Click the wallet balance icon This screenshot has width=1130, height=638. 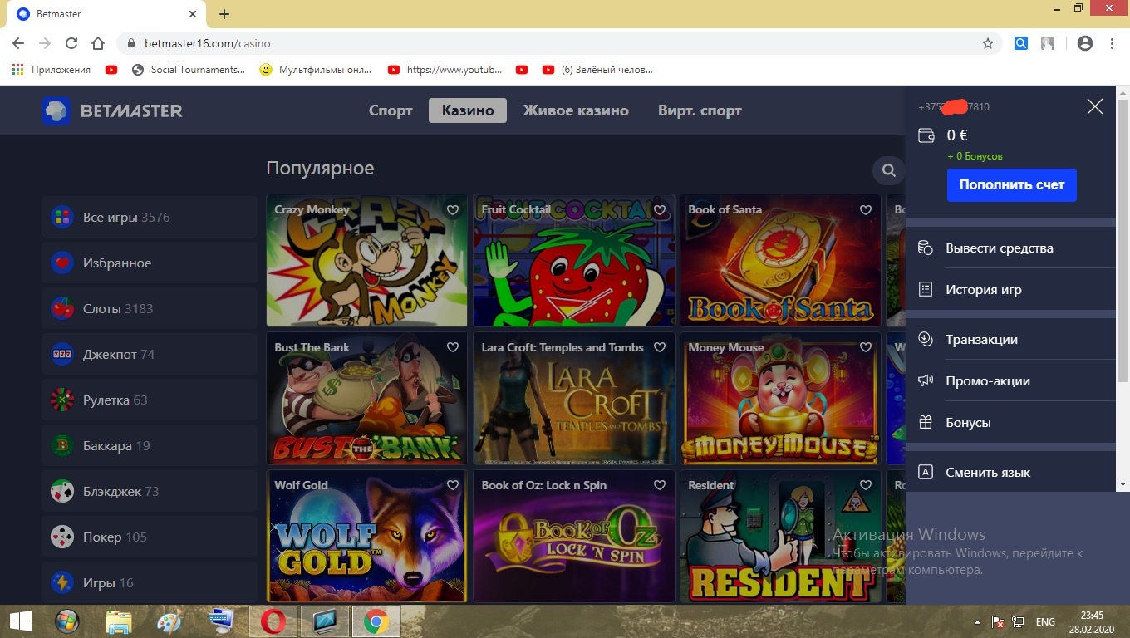(x=926, y=135)
